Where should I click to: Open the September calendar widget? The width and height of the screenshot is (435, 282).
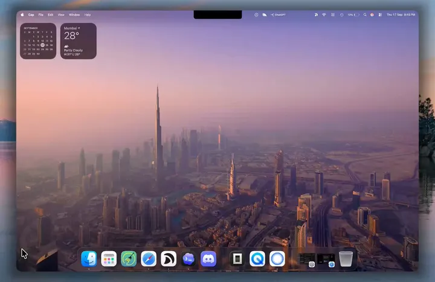[x=38, y=41]
